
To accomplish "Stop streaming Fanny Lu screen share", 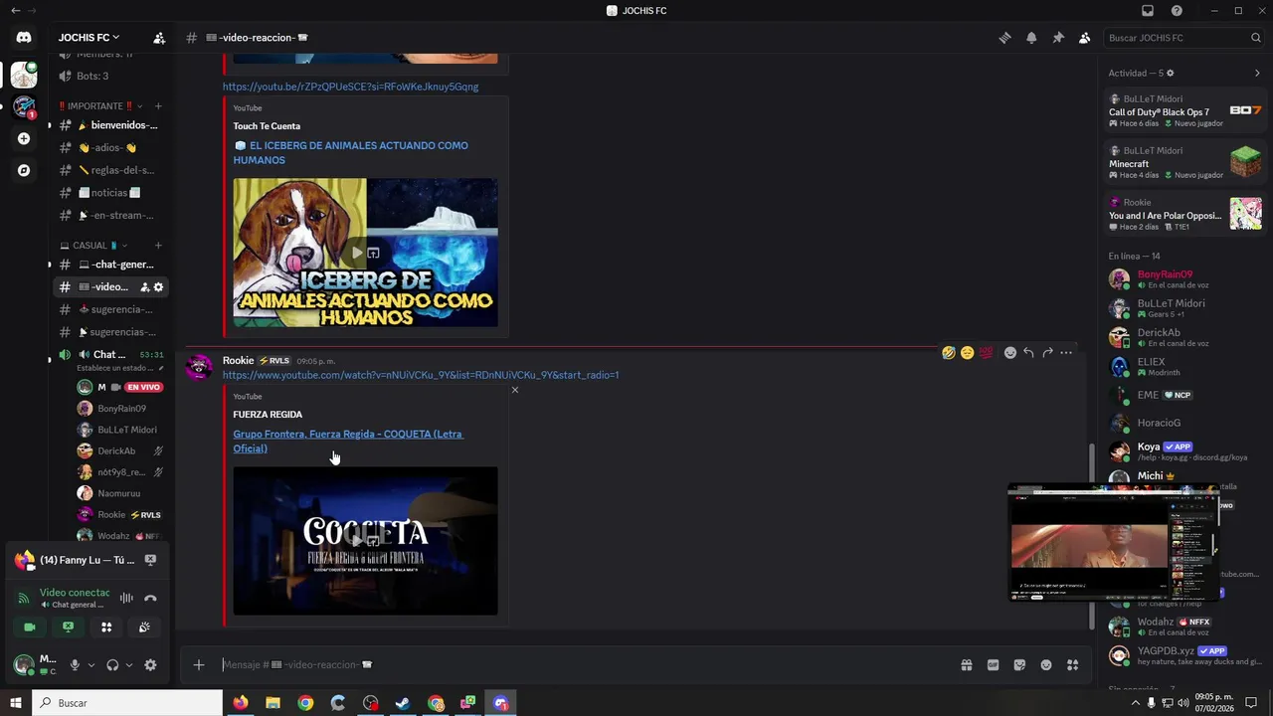I will pos(150,560).
